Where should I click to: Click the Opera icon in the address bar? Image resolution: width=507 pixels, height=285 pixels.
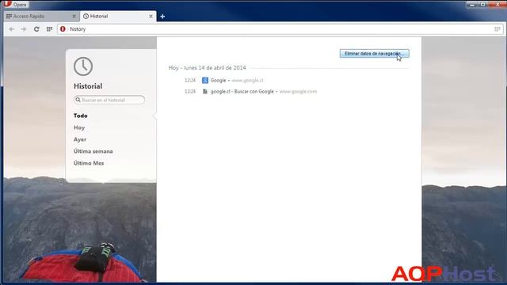pos(63,29)
